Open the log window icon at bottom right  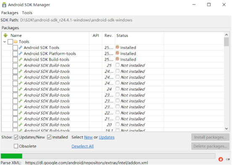[x=228, y=159]
